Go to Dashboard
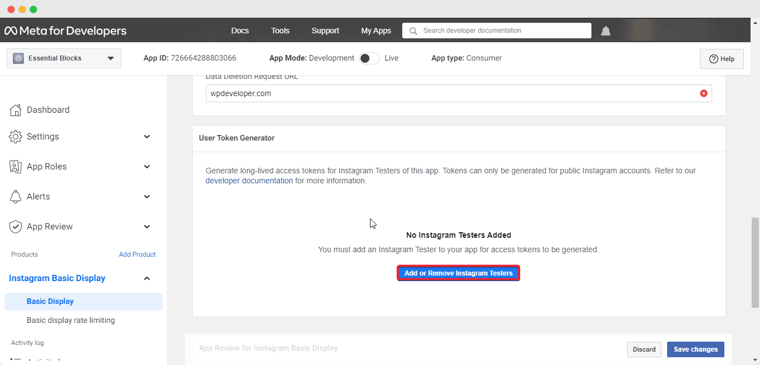Image resolution: width=760 pixels, height=365 pixels. point(48,110)
